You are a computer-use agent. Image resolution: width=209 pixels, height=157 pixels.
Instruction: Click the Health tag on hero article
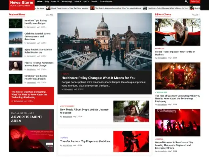click(65, 74)
